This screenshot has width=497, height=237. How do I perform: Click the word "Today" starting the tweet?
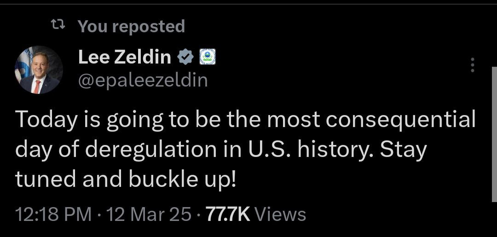coord(45,120)
